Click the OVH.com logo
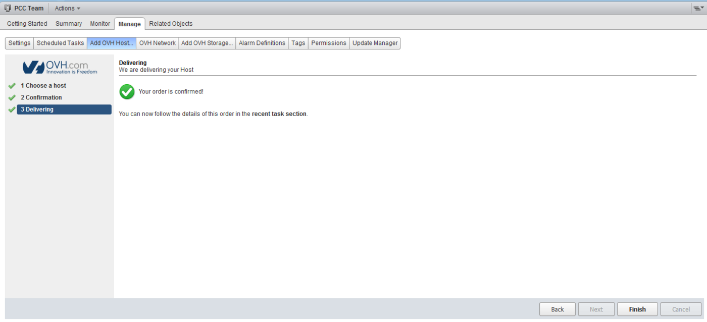Image resolution: width=707 pixels, height=322 pixels. [60, 67]
